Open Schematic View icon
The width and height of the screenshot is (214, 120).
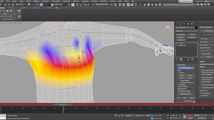point(136,5)
